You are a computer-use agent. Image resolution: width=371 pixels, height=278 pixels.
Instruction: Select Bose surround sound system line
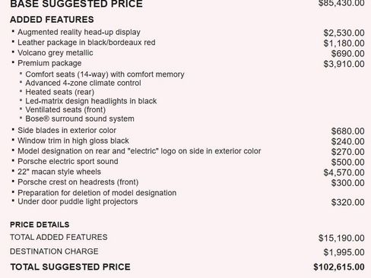pos(80,118)
